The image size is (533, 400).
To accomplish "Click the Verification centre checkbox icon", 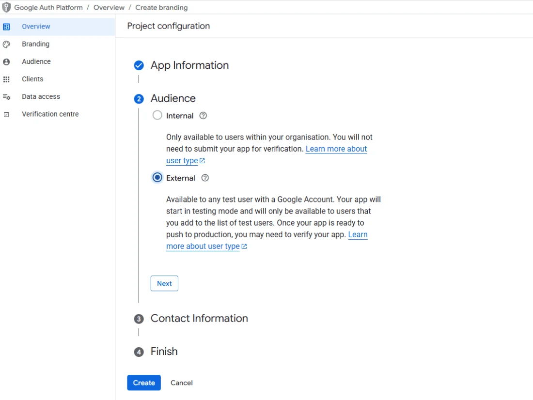I will click(x=6, y=115).
